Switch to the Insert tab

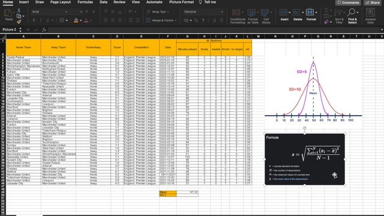click(24, 2)
